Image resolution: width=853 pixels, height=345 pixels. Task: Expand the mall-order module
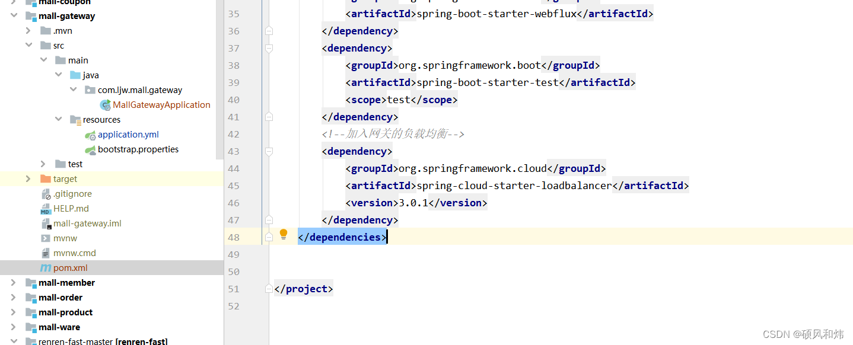[x=14, y=298]
